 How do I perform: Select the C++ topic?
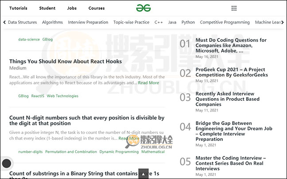tap(159, 22)
